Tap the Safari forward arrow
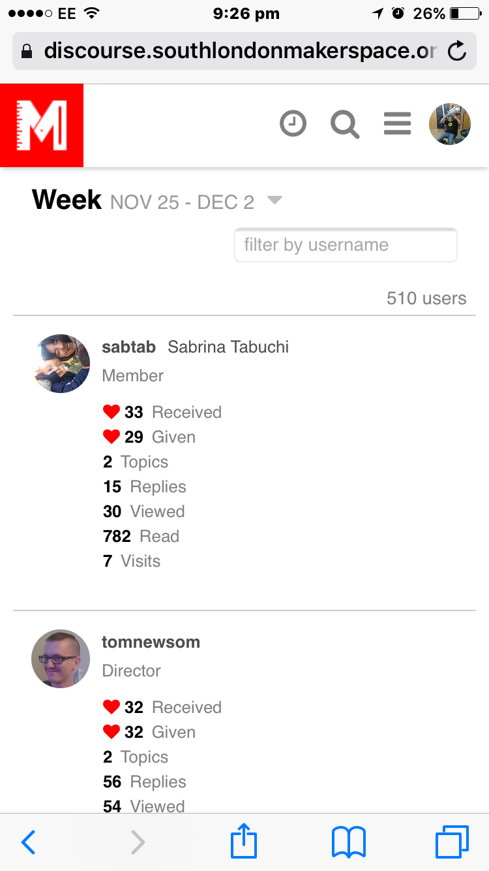489x871 pixels. [138, 842]
